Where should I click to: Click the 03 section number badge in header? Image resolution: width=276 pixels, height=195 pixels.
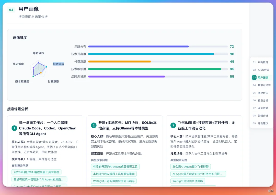11,10
